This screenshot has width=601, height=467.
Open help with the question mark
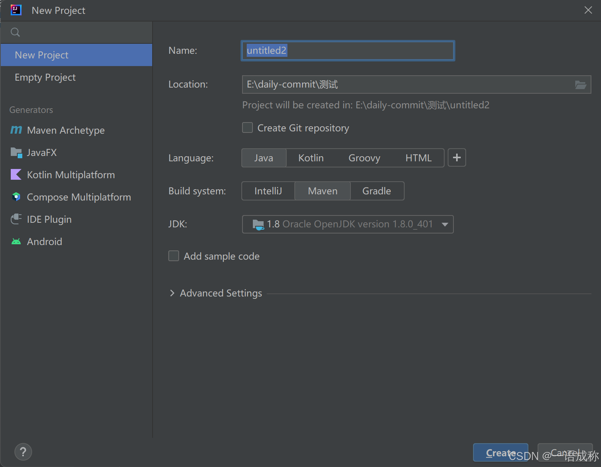coord(23,452)
